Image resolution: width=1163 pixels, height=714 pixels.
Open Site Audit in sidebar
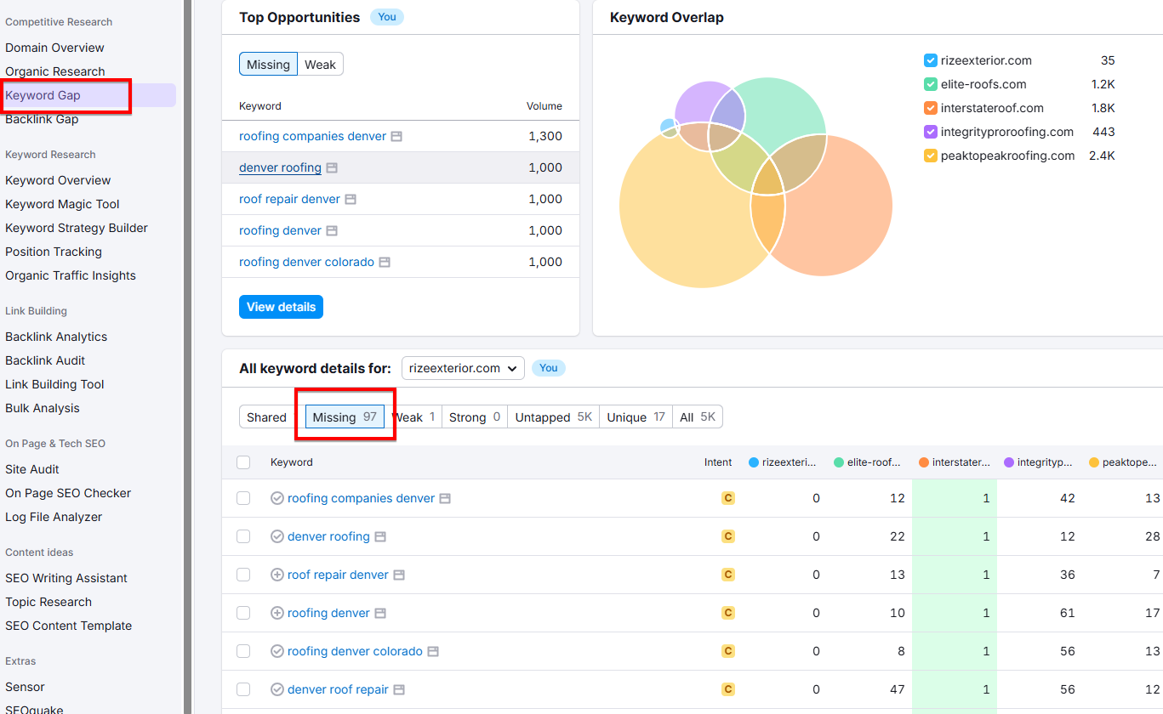32,469
